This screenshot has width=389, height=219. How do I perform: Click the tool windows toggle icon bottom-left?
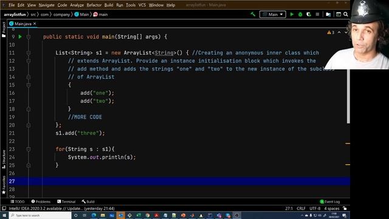[x=4, y=208]
